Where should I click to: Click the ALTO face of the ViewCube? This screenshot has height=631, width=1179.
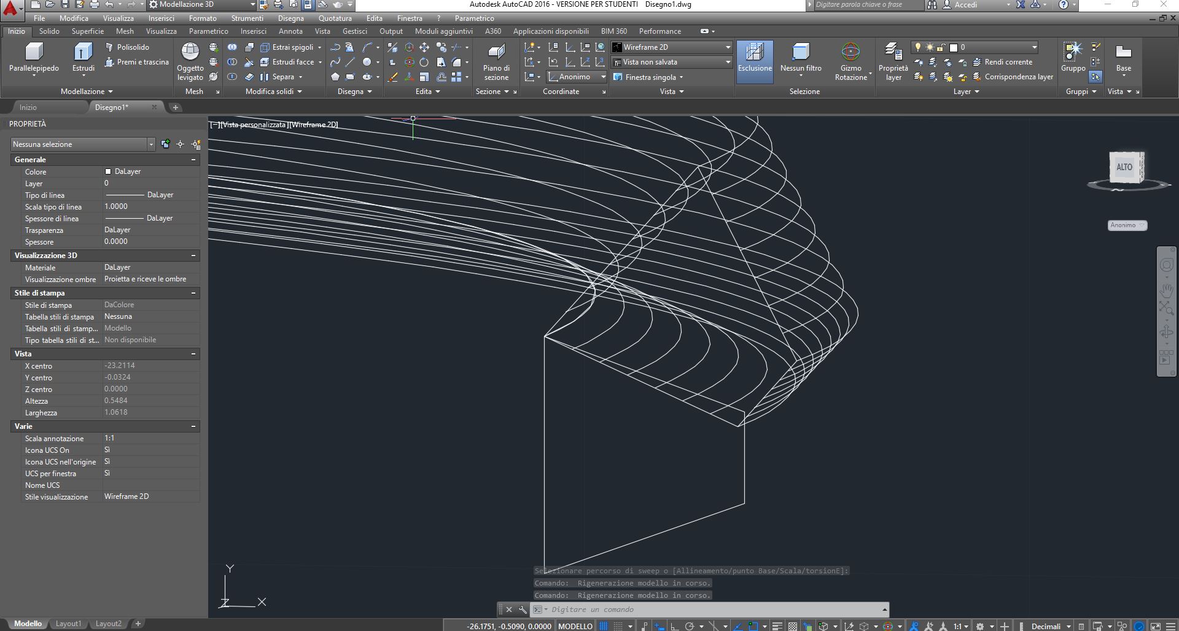1124,167
